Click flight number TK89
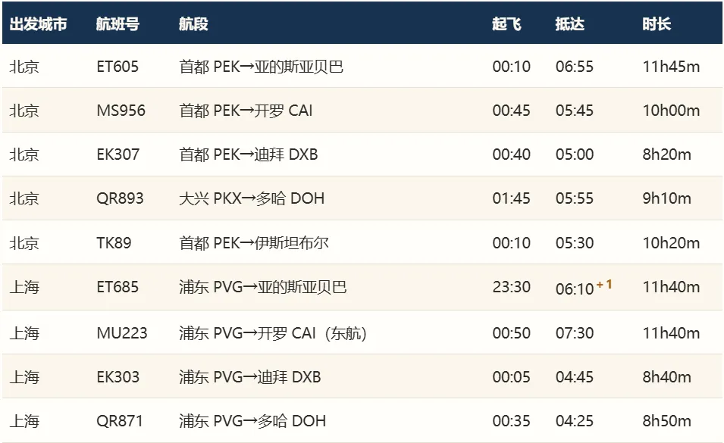The image size is (724, 443). tap(114, 242)
